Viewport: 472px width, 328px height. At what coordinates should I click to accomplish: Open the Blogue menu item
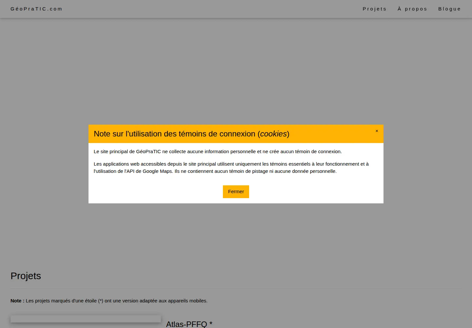click(x=450, y=9)
